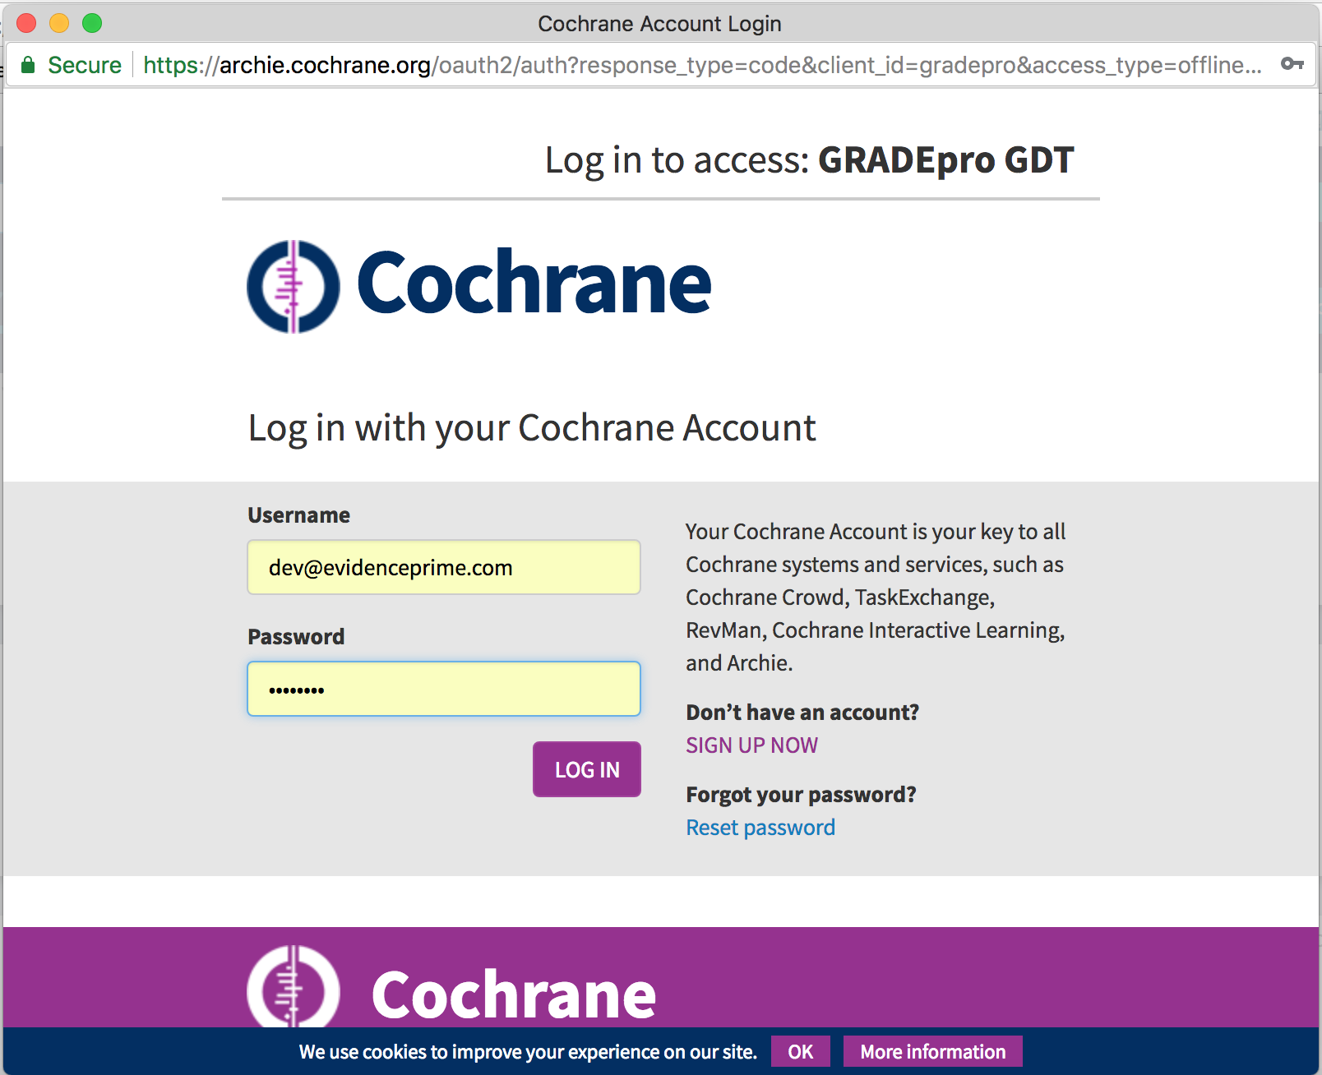1322x1075 pixels.
Task: Maximize the window with green button
Action: click(x=92, y=23)
